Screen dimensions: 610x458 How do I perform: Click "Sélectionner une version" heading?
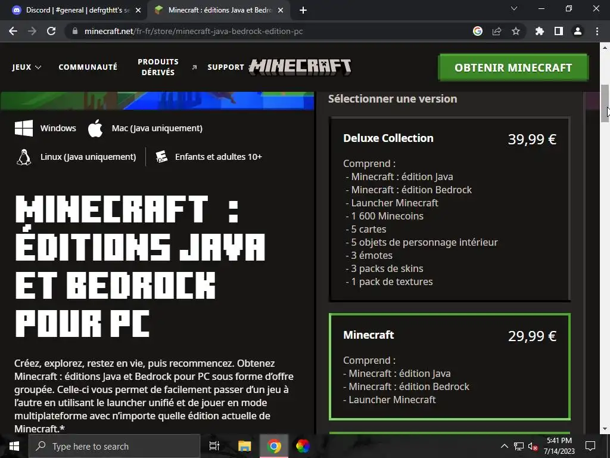pyautogui.click(x=393, y=99)
